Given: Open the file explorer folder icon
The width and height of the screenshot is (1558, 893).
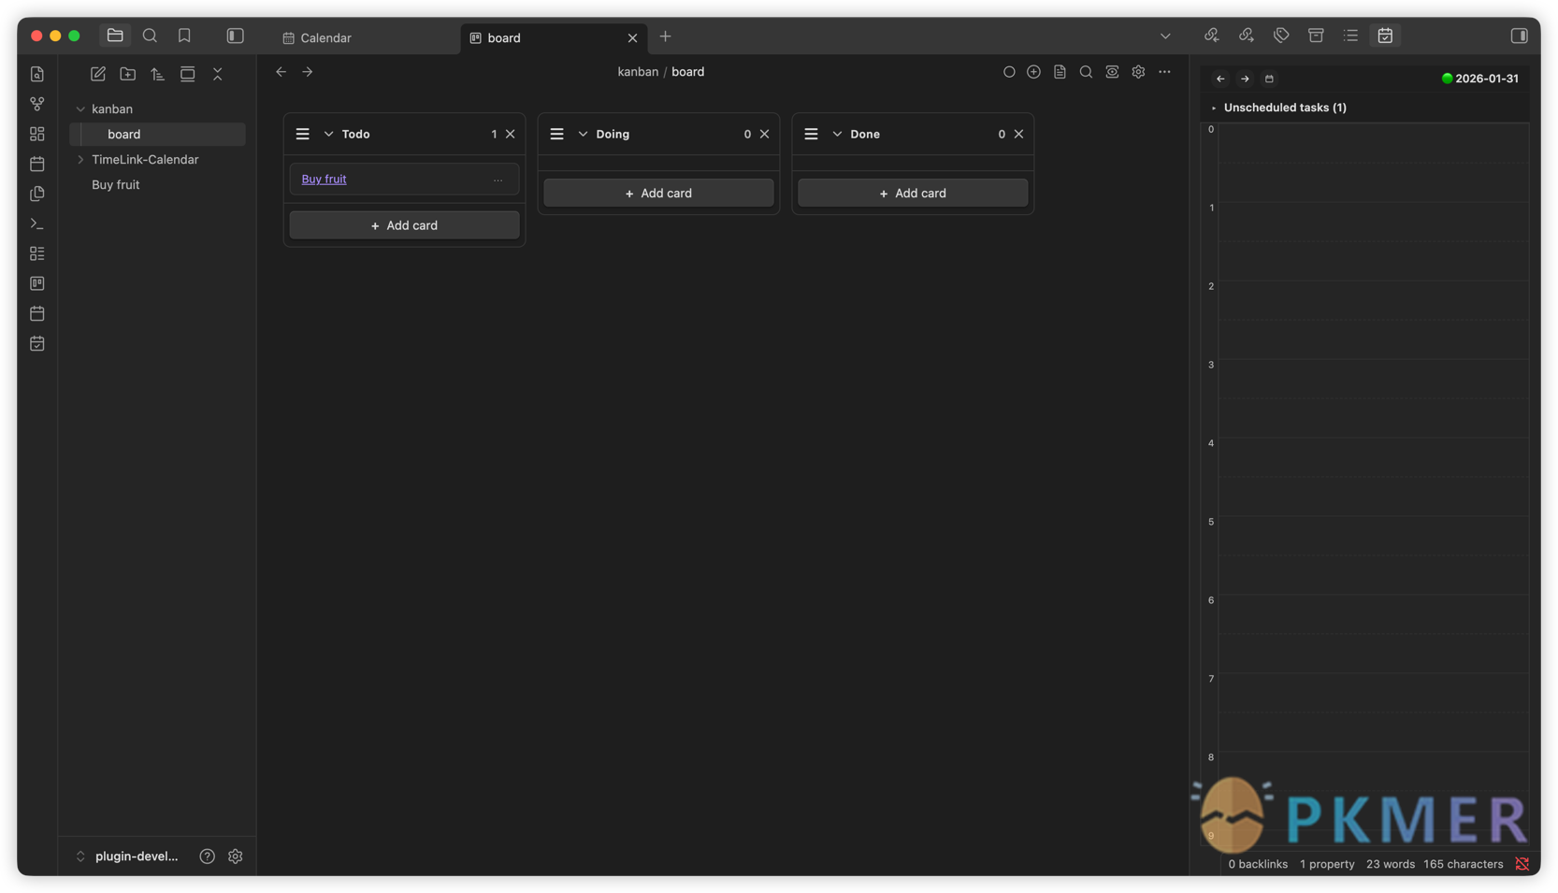Looking at the screenshot, I should 115,36.
